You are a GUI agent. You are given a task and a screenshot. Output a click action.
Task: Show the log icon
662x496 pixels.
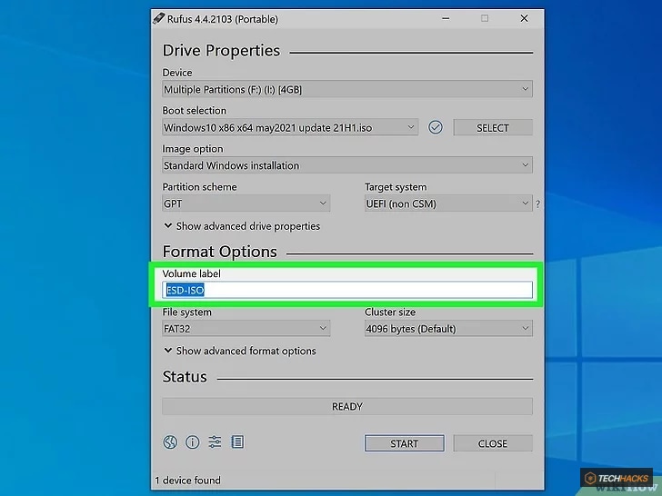click(237, 441)
